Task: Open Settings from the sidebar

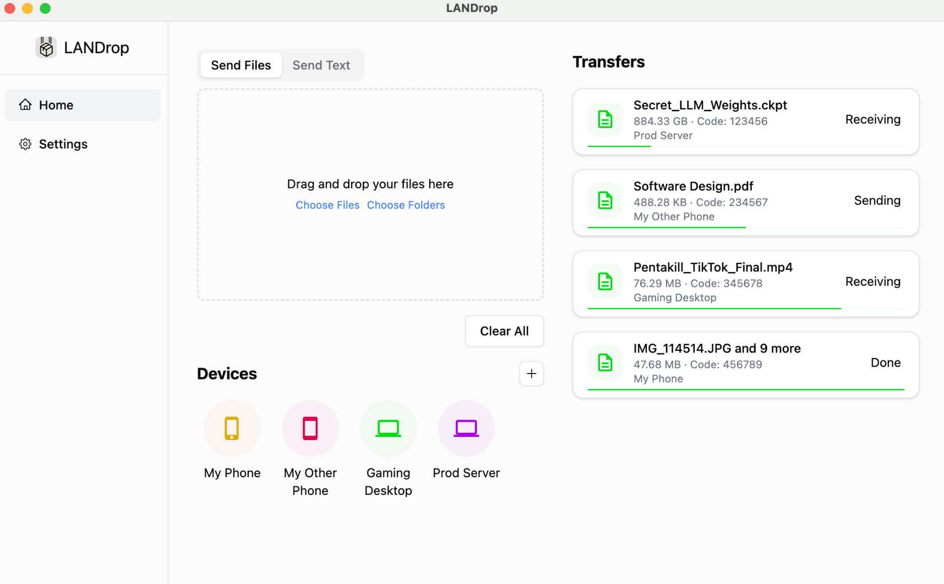Action: [63, 144]
